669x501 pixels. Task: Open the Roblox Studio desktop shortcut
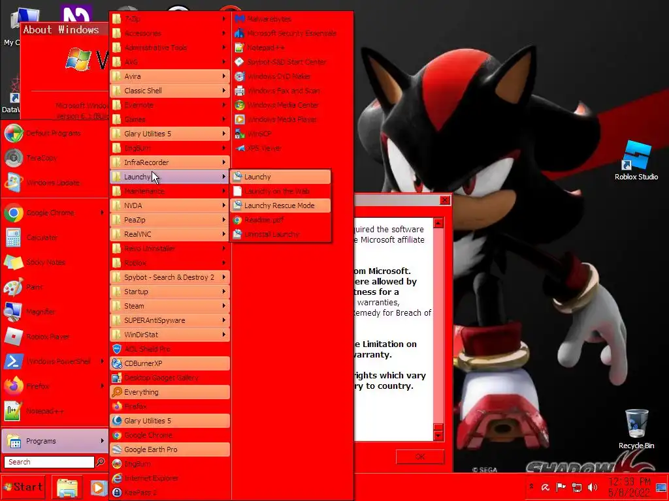tap(636, 161)
